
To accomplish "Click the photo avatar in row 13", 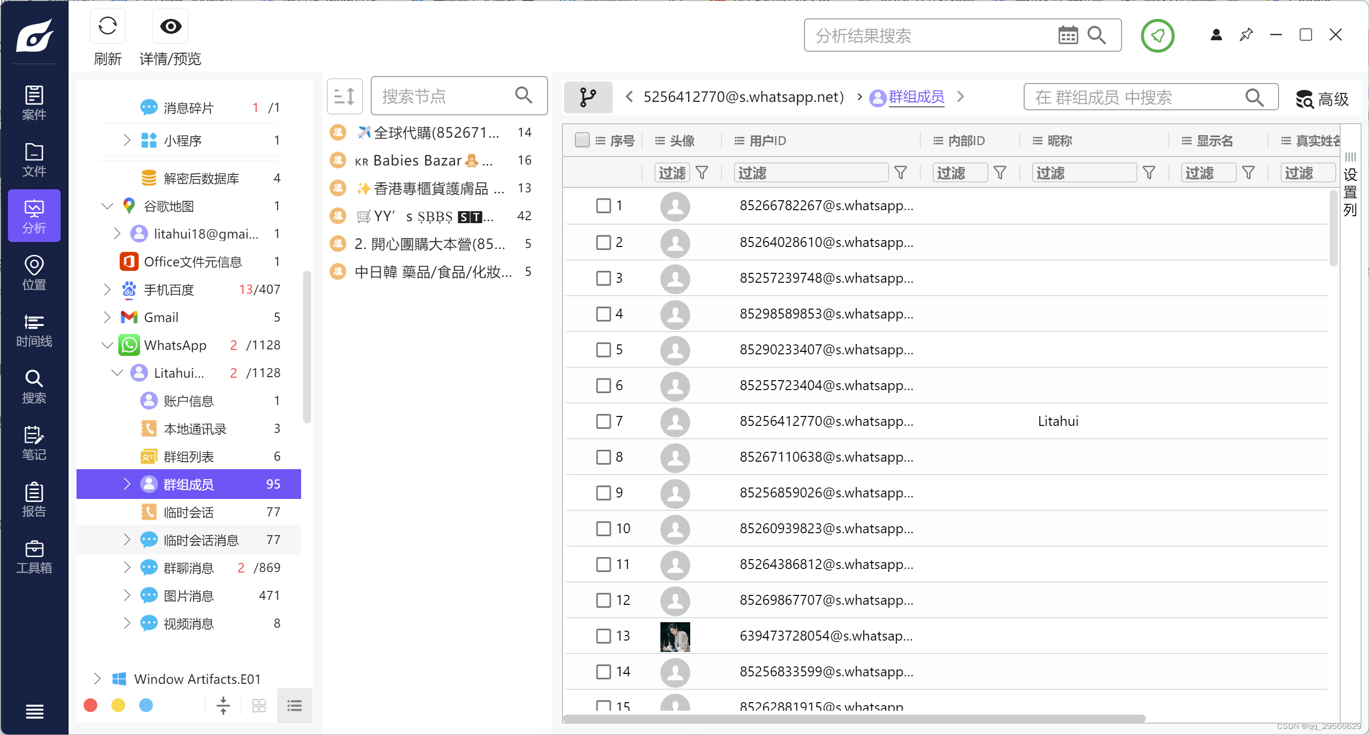I will tap(674, 637).
